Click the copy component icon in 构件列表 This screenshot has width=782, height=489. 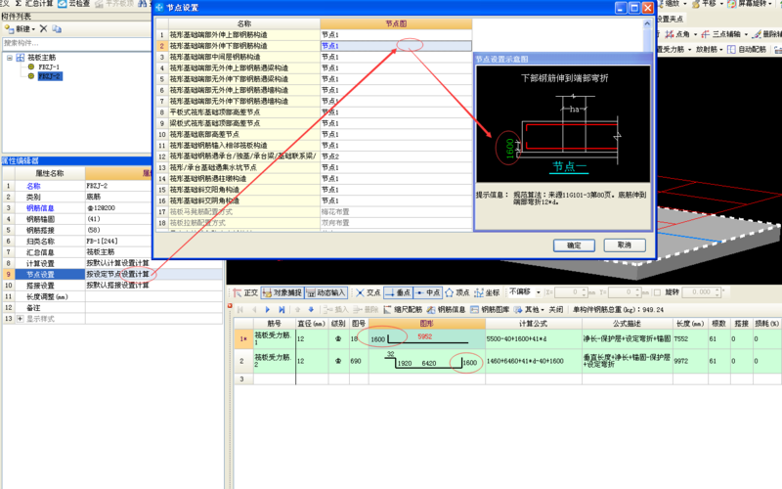pyautogui.click(x=57, y=29)
